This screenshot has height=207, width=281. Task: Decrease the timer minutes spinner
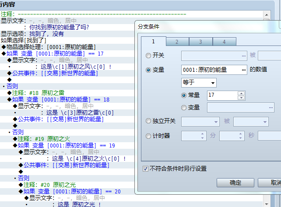click(202, 138)
